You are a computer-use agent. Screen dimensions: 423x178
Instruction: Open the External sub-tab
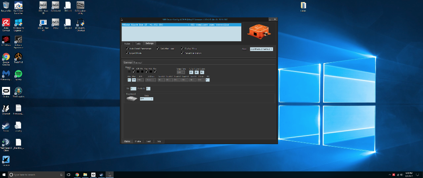click(x=138, y=63)
